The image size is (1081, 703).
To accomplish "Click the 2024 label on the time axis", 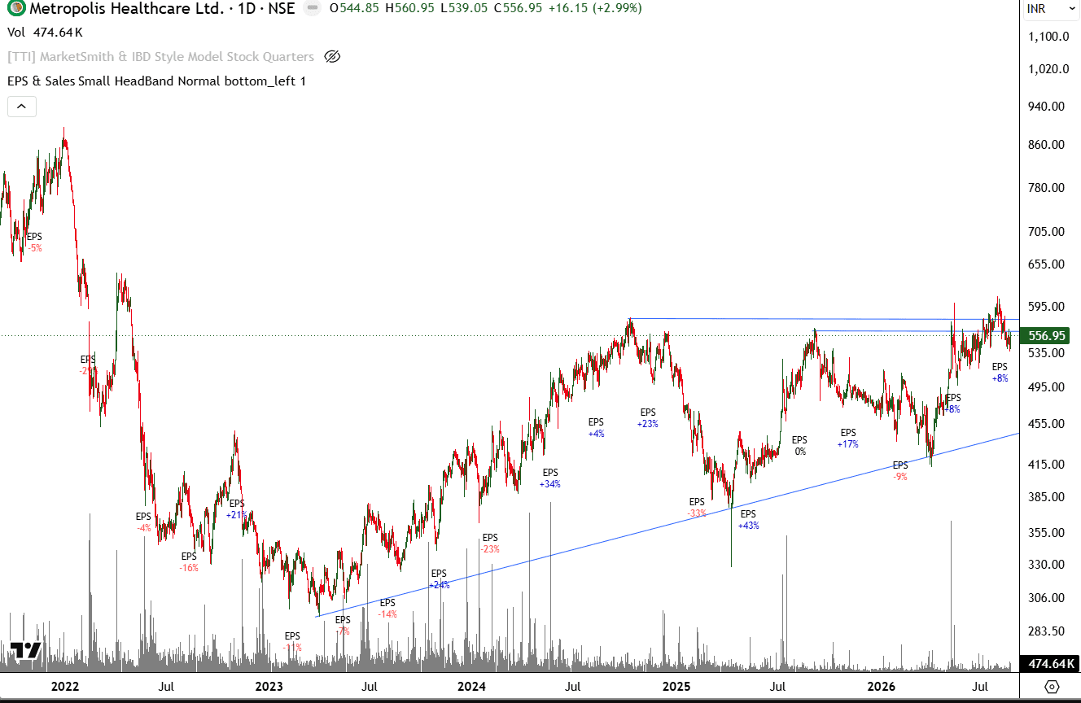I will (x=472, y=687).
